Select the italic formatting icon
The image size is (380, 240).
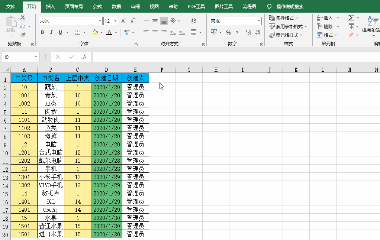tap(51, 32)
